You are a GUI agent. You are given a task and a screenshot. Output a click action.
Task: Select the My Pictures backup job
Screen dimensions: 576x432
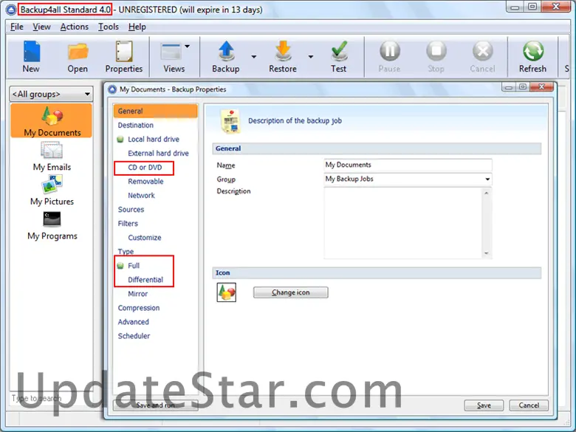coord(52,191)
